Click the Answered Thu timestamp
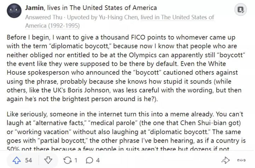Screen dimensions: 255x168 pyautogui.click(x=39, y=17)
